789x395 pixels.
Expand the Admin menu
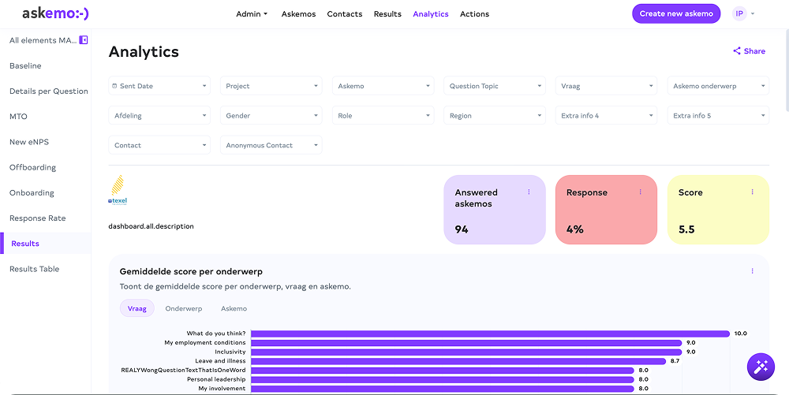tap(252, 14)
